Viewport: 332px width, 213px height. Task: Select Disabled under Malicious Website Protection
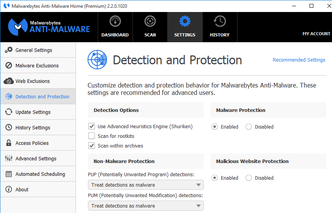click(249, 178)
